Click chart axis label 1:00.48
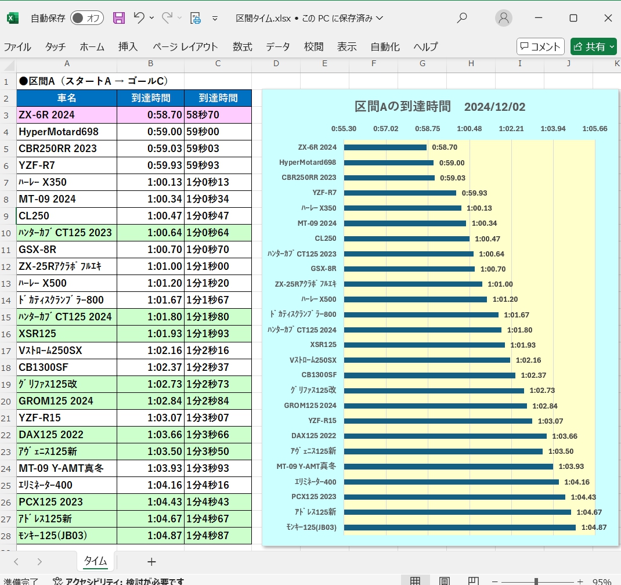621x585 pixels. [470, 128]
